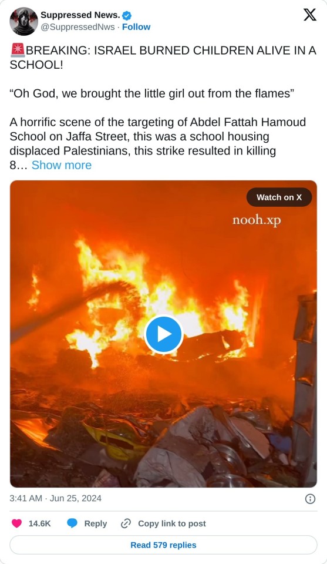This screenshot has height=564, width=327.
Task: Click the Copy link to post text
Action: tap(172, 523)
